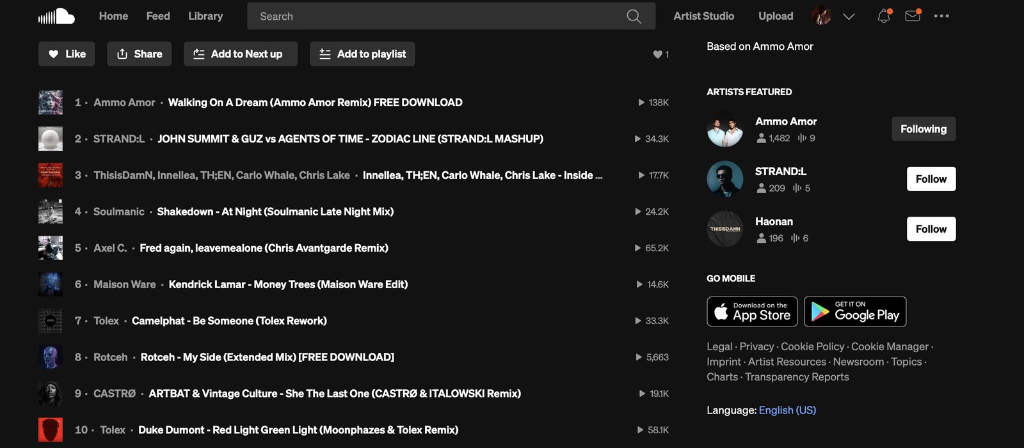Like this playlist

(67, 54)
